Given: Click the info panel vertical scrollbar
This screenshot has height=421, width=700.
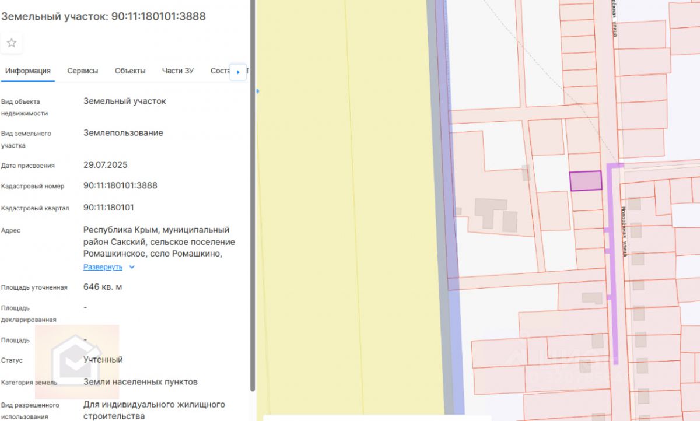Looking at the screenshot, I should [252, 233].
